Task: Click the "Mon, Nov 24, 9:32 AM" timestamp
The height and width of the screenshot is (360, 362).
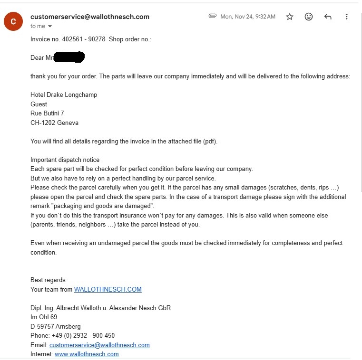Action: (x=248, y=17)
